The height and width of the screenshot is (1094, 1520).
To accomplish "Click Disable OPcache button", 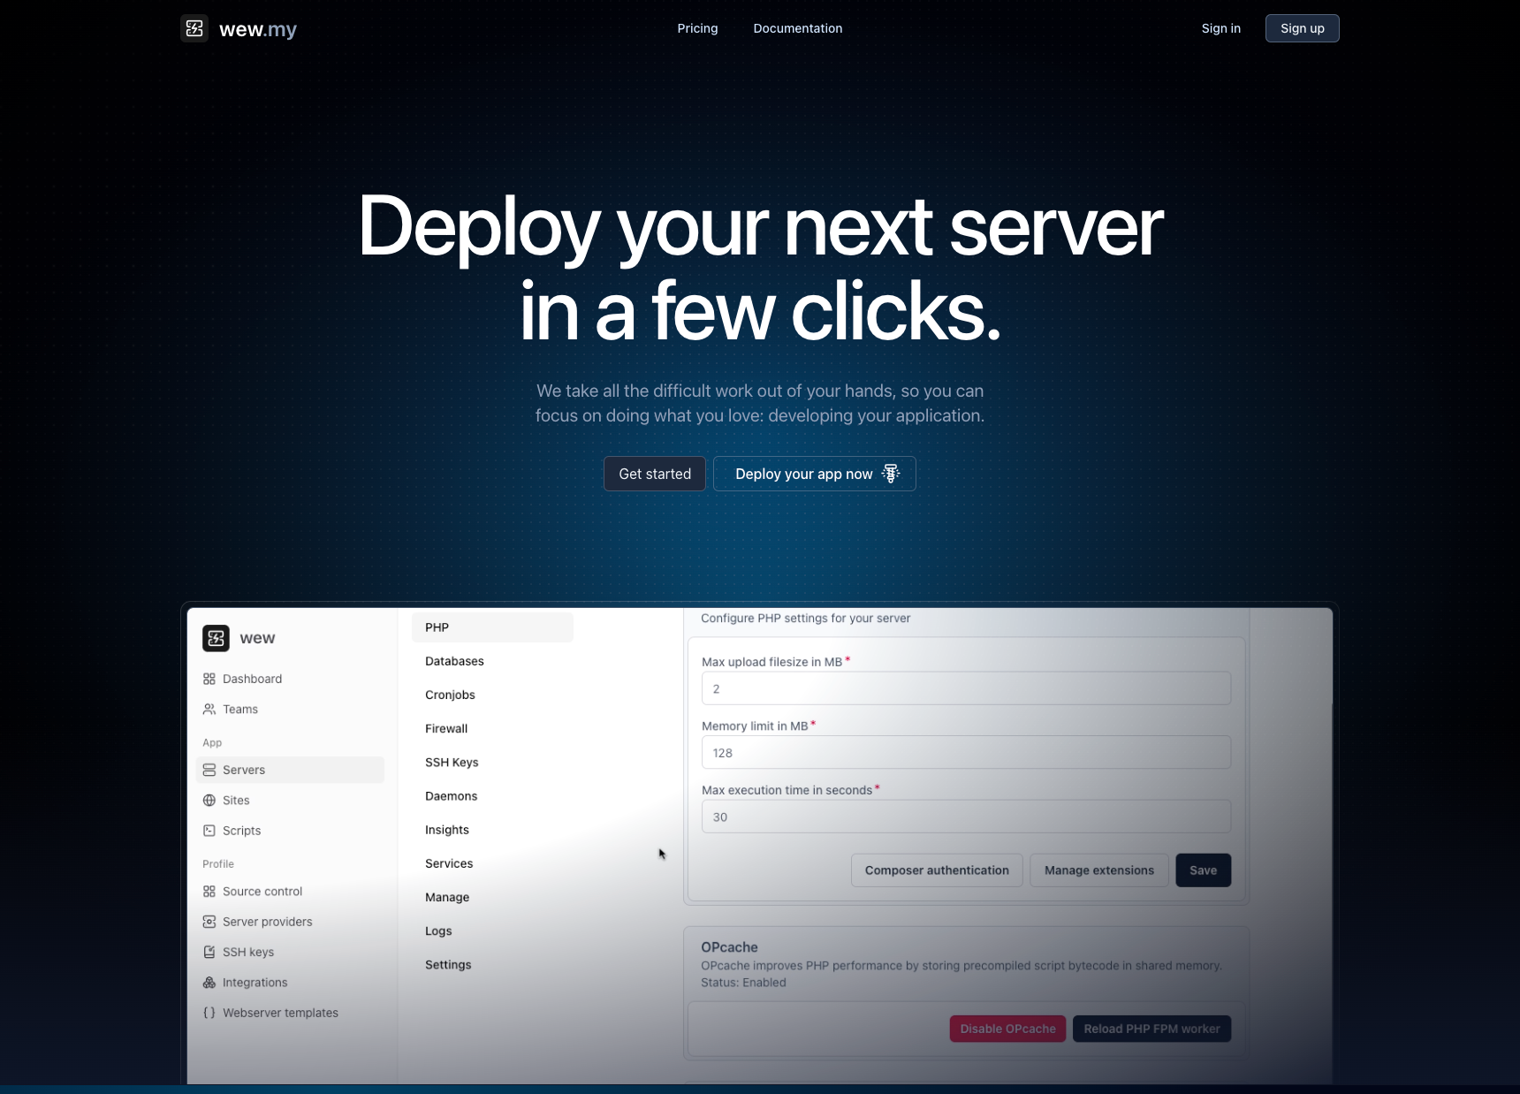I will click(x=1007, y=1029).
